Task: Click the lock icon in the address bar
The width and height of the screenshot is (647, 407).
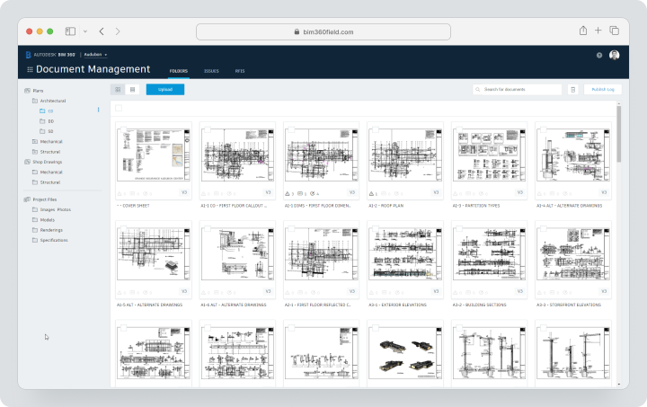Action: (x=297, y=31)
